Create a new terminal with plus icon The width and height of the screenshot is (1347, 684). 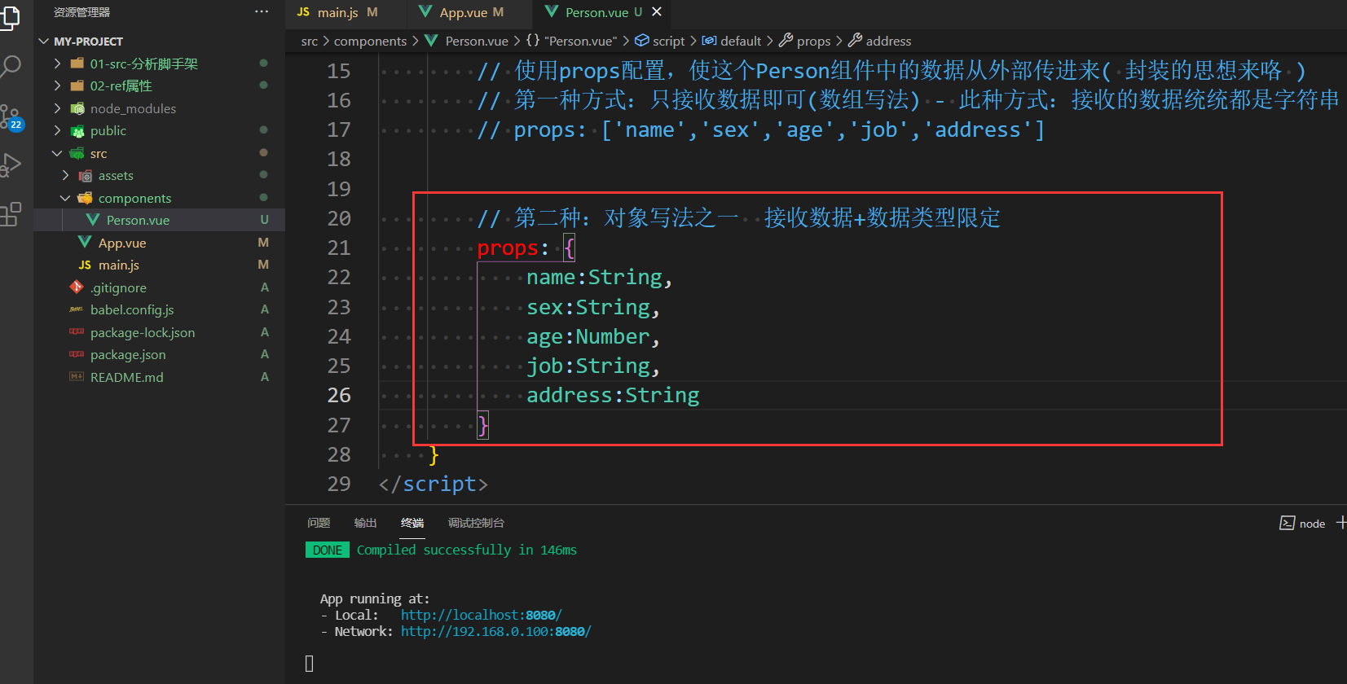[1341, 523]
